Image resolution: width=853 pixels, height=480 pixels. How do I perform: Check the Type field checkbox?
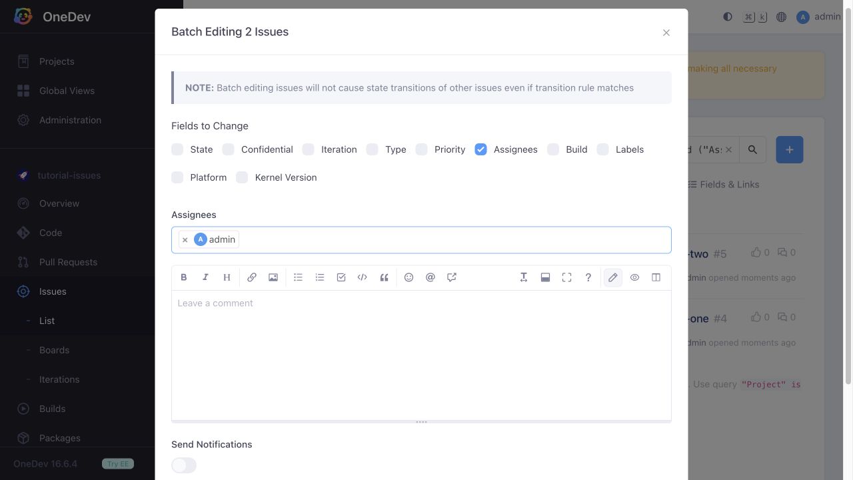click(373, 149)
